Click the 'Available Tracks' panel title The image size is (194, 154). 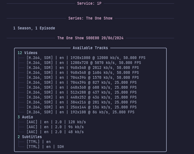point(90,48)
